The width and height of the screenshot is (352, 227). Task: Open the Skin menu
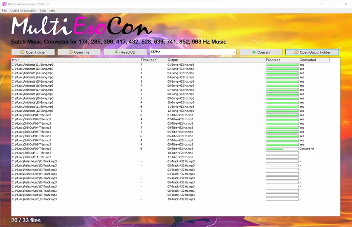[43, 10]
